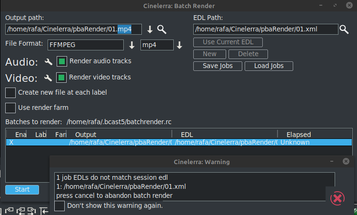
Task: Enable Use render farm checkbox
Action: click(x=10, y=107)
